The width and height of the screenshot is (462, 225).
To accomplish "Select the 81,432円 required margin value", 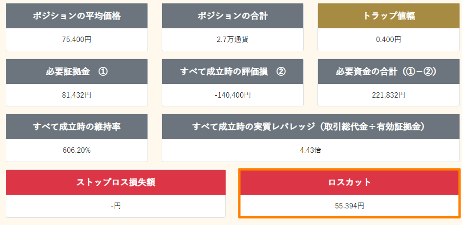I will point(77,95).
